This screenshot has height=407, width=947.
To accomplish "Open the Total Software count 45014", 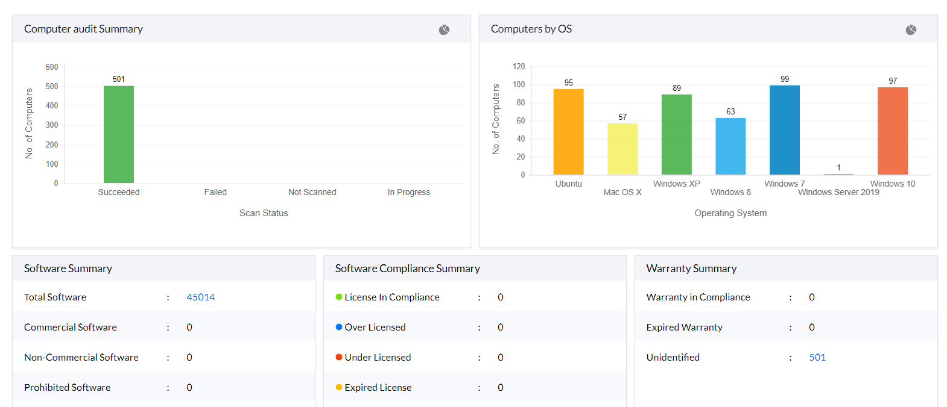I will pyautogui.click(x=200, y=297).
